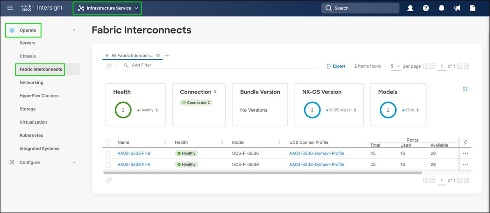490x213 pixels.
Task: Collapse widgets with the shrink arrows icon
Action: click(x=465, y=89)
